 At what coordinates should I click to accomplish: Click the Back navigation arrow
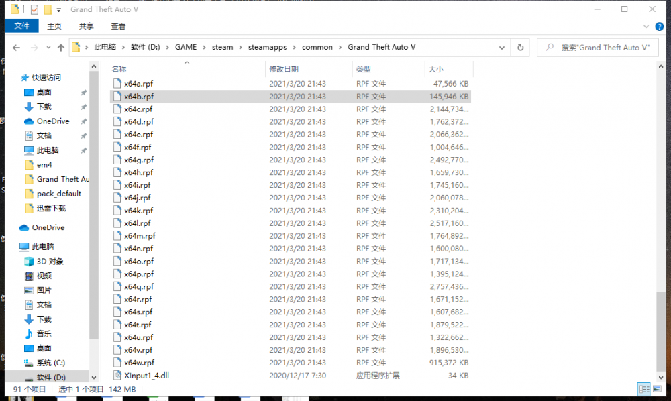tap(16, 48)
